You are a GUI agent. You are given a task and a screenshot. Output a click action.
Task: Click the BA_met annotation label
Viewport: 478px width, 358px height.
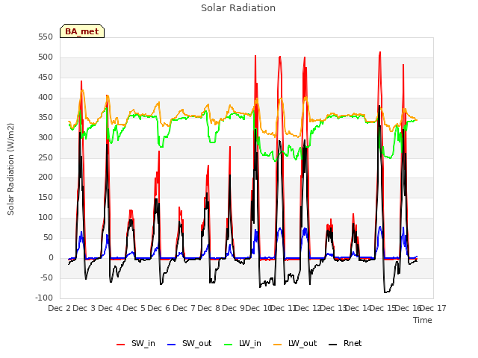(82, 31)
